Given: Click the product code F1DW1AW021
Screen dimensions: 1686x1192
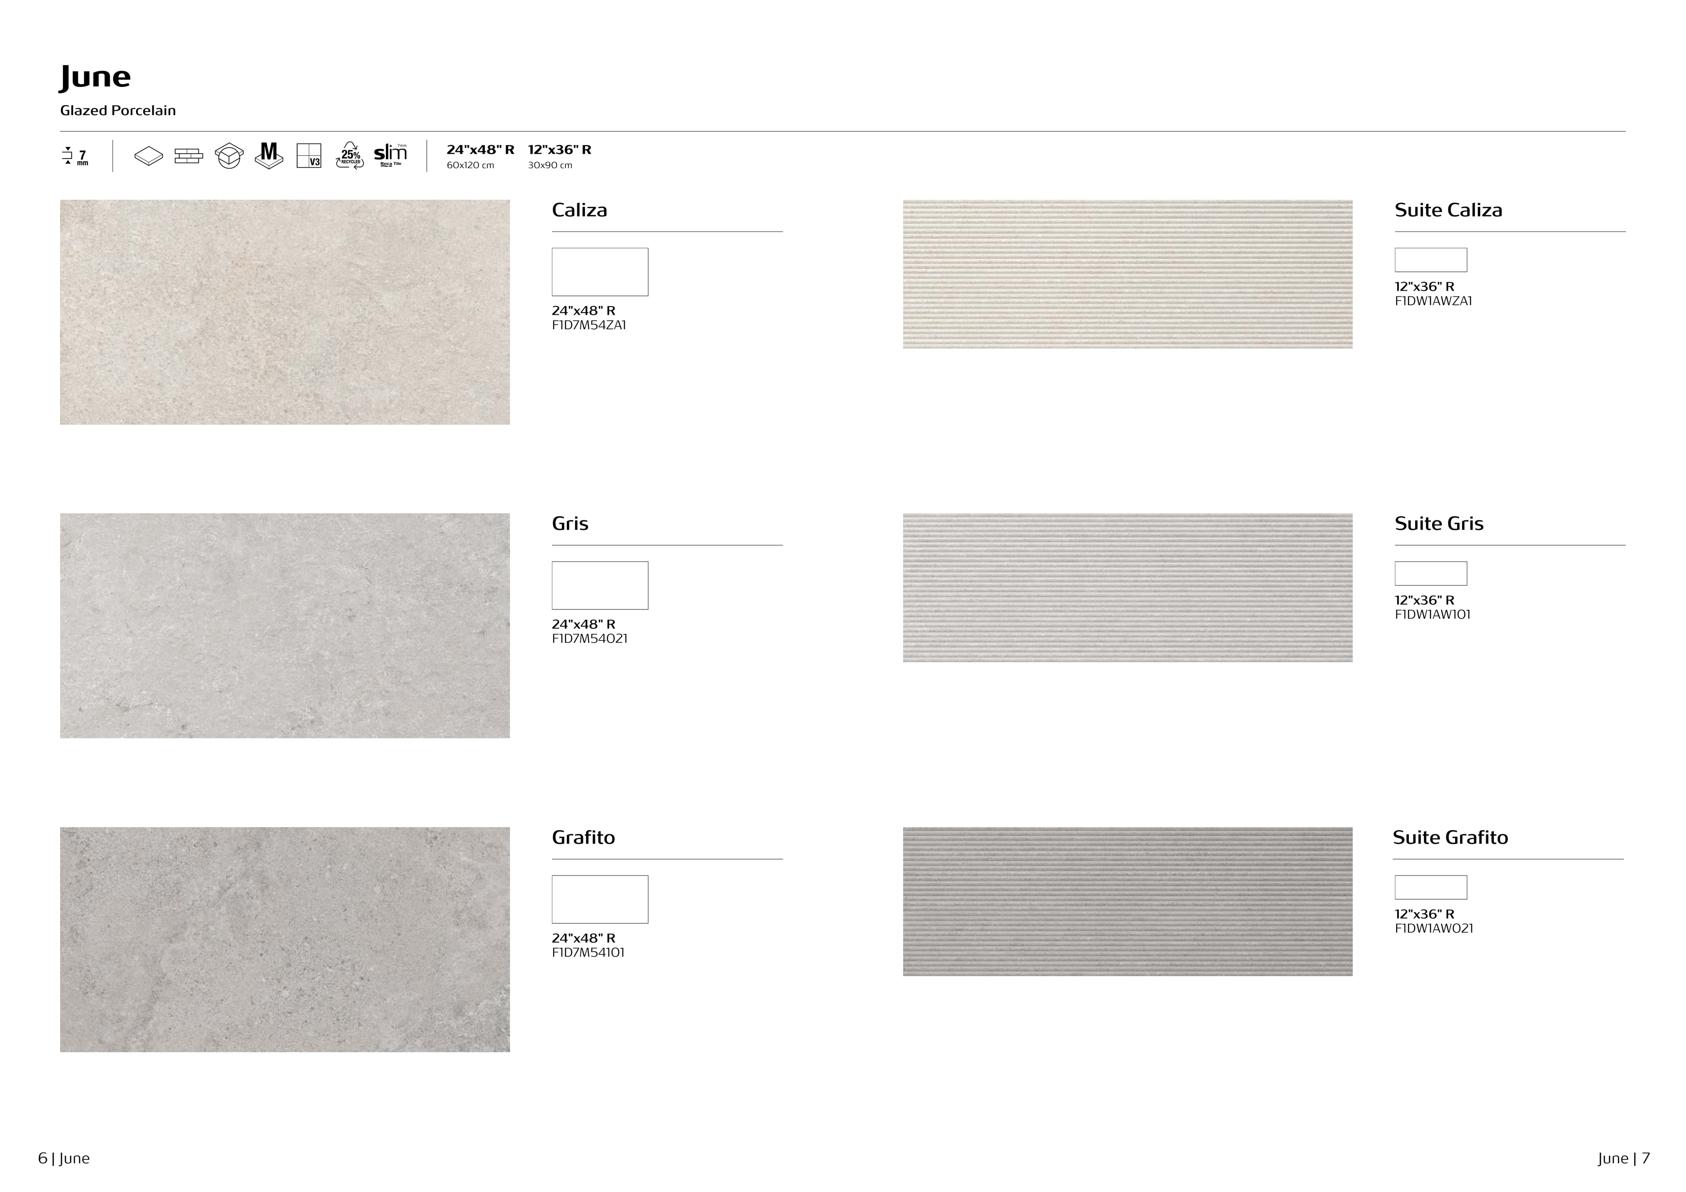Looking at the screenshot, I should 1434,928.
